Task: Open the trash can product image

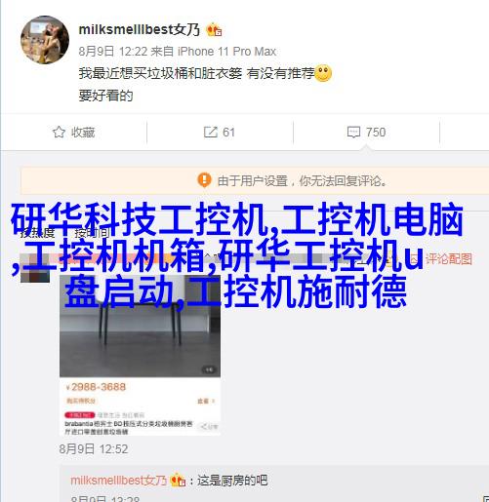Action: tap(140, 326)
